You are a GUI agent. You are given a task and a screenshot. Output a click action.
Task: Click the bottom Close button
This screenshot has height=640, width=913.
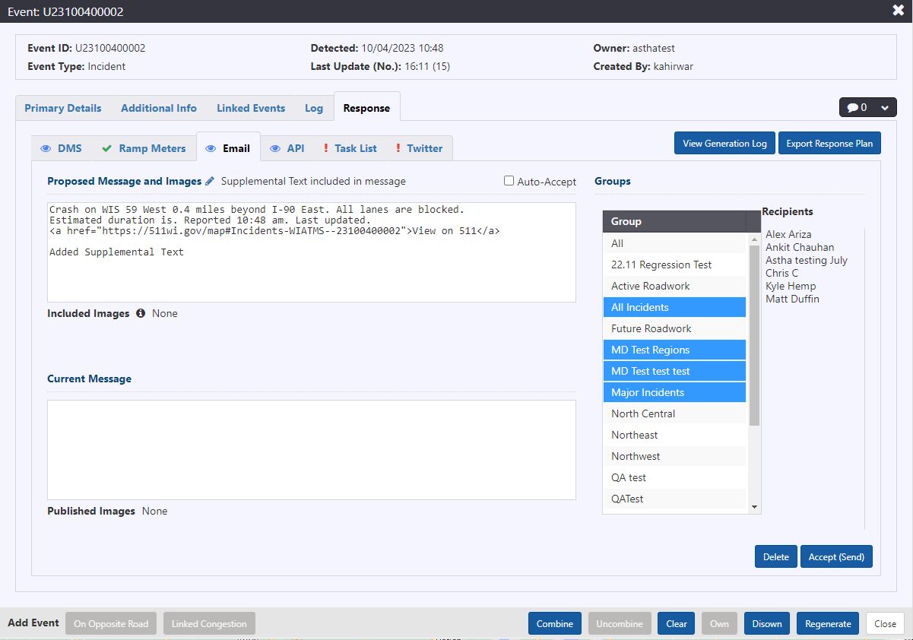tap(885, 623)
